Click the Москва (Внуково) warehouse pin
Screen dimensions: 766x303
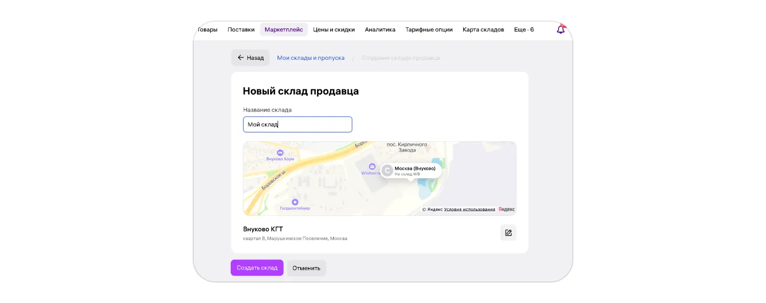click(x=388, y=170)
